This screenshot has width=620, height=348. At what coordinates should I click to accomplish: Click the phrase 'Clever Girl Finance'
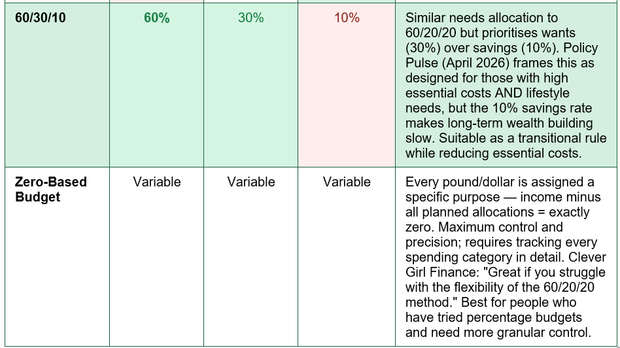[506, 264]
